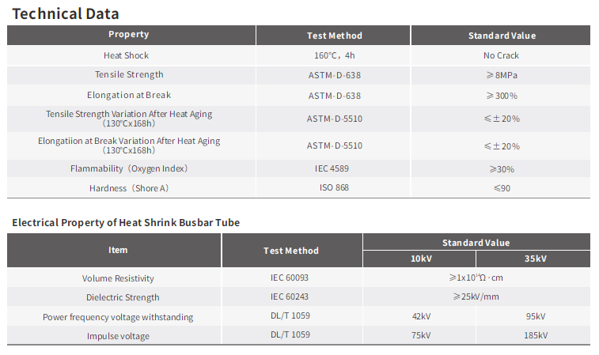The width and height of the screenshot is (599, 355).
Task: Select the Property column header
Action: click(x=128, y=35)
